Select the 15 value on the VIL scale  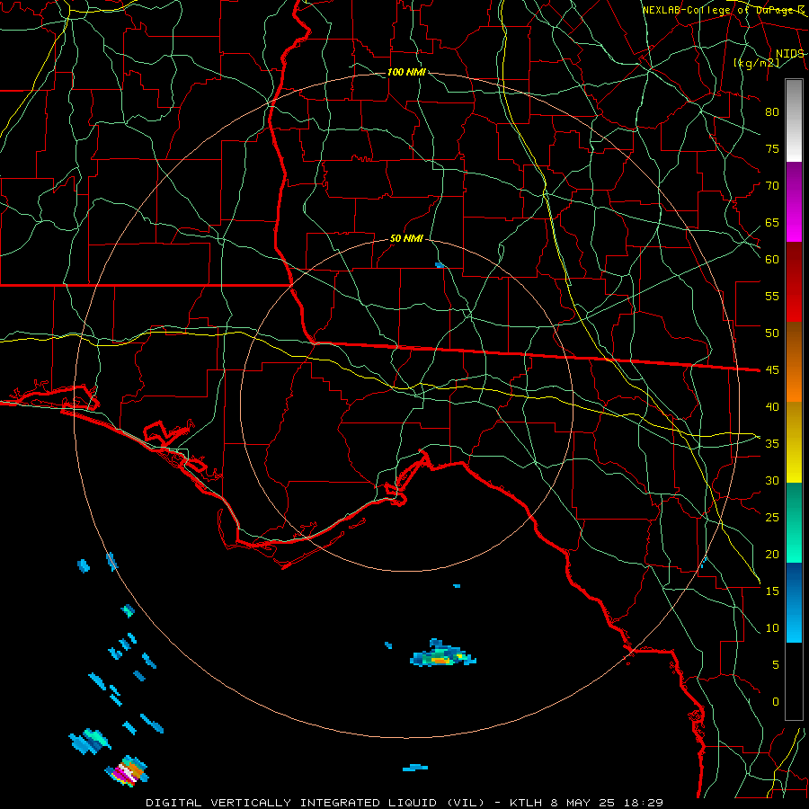[x=772, y=591]
